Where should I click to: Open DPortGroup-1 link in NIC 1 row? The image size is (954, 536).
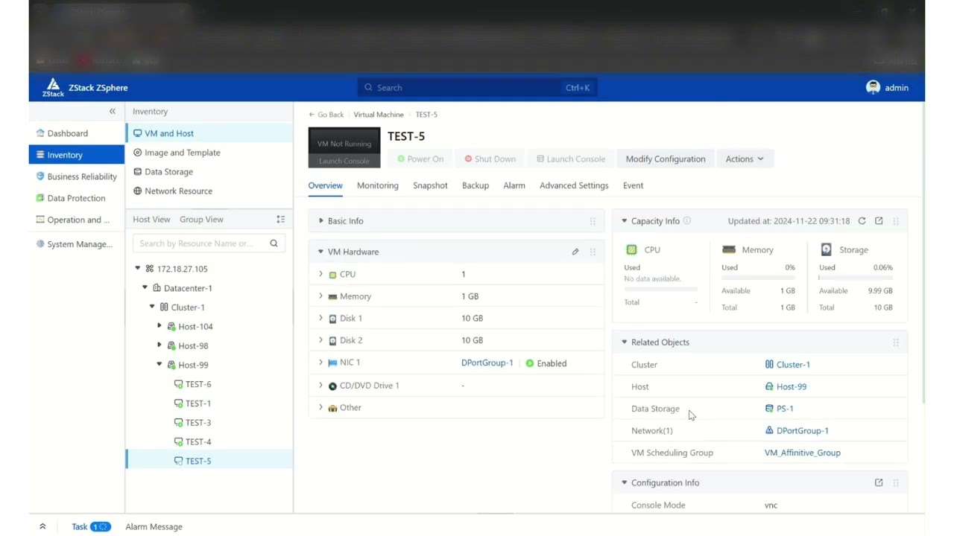[487, 363]
